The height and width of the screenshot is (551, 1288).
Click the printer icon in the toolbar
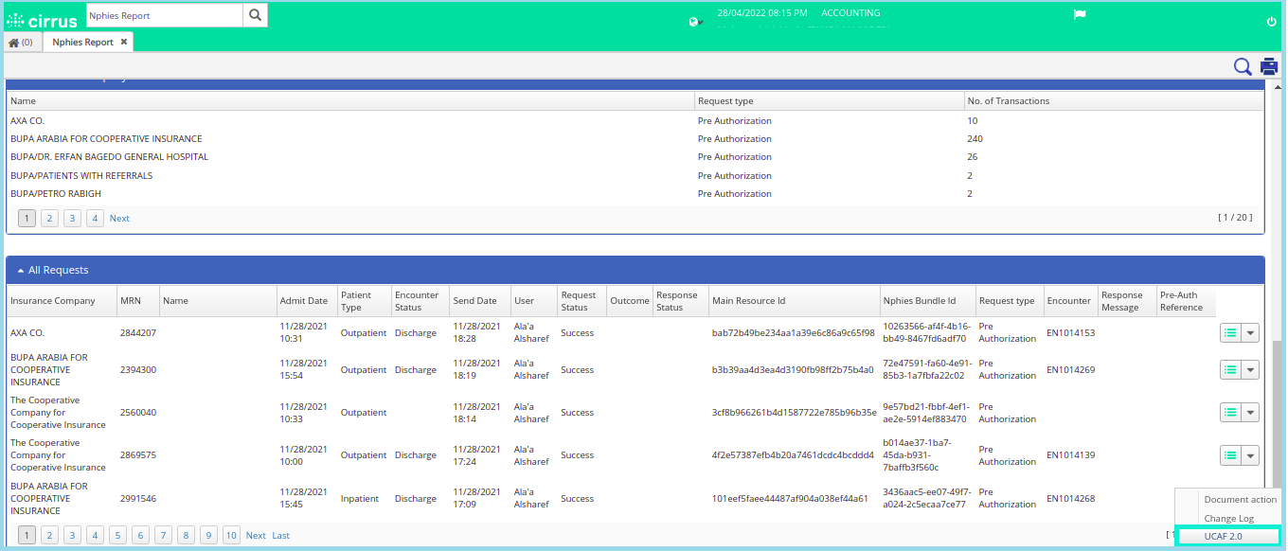[1268, 66]
